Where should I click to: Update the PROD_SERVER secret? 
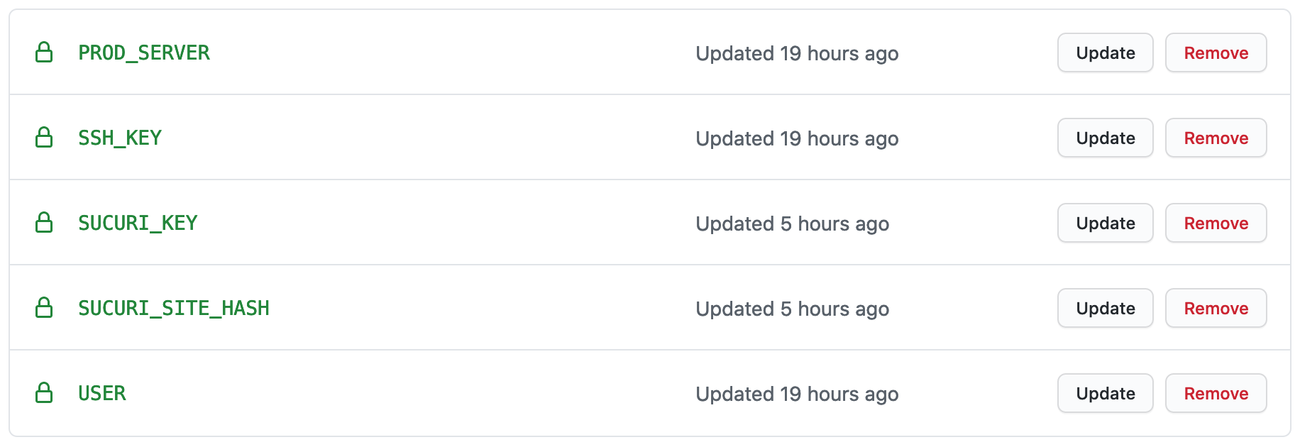coord(1105,53)
